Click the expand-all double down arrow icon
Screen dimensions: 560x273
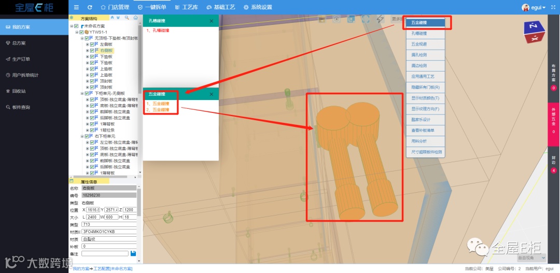118,18
